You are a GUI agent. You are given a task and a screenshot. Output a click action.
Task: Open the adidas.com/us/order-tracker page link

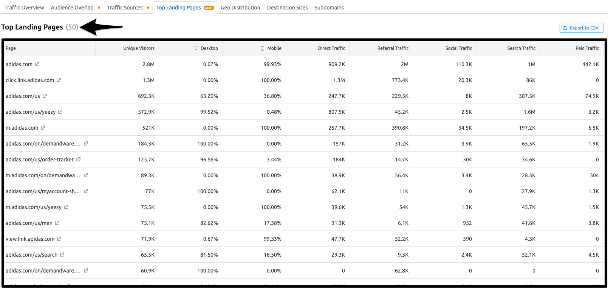tap(40, 159)
